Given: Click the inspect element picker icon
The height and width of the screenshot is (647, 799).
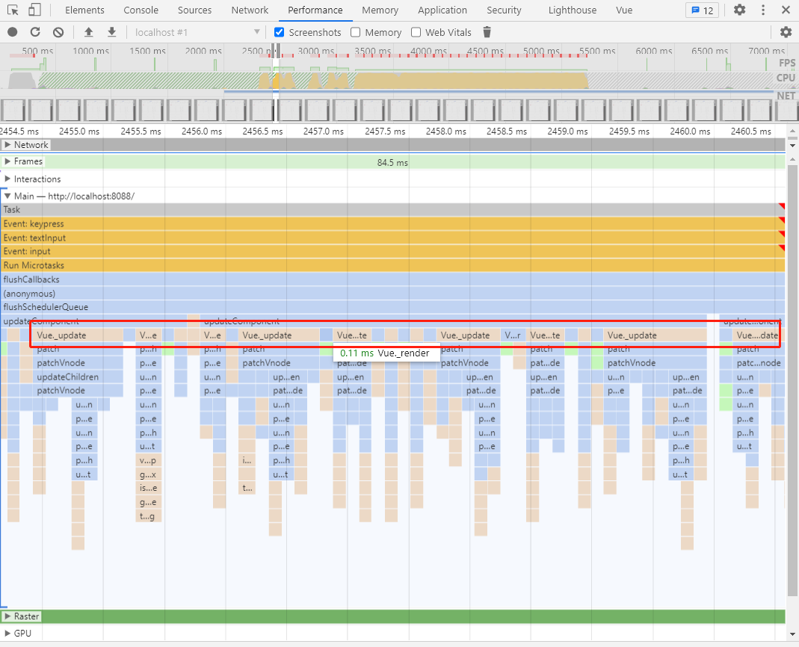Looking at the screenshot, I should [13, 10].
